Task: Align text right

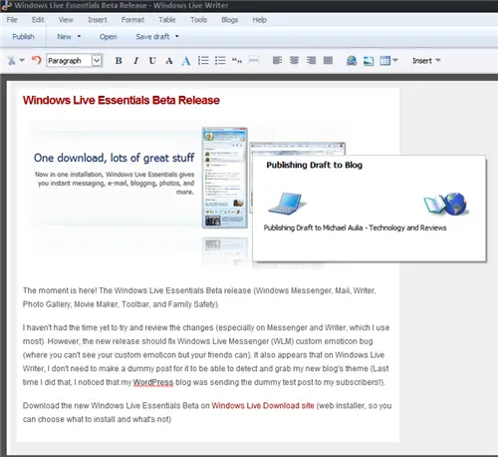Action: tap(311, 60)
